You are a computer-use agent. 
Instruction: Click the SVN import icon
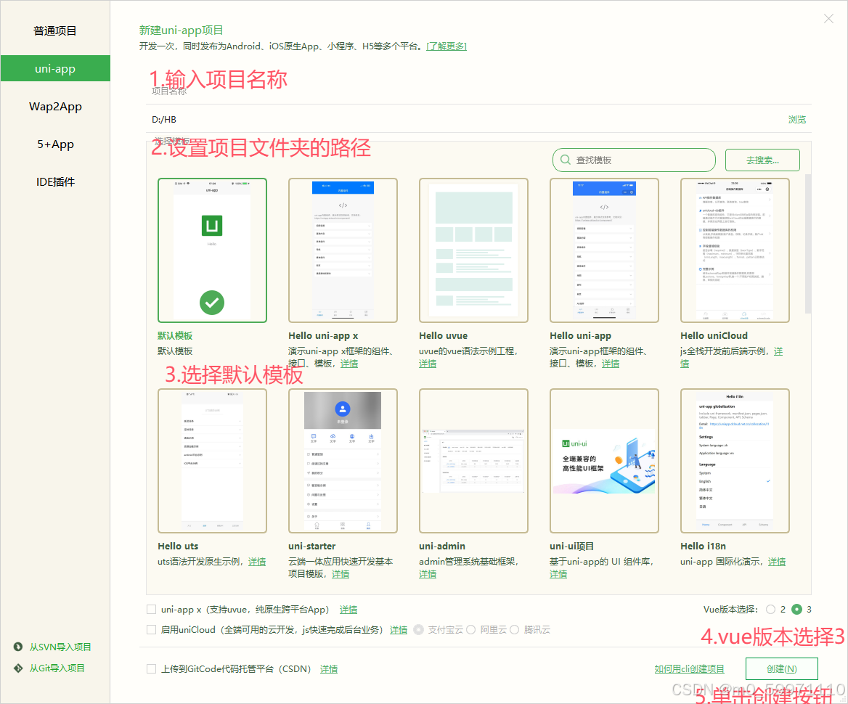18,647
